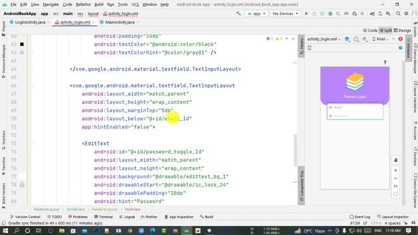
Task: Open the Project tool window
Action: [3, 29]
